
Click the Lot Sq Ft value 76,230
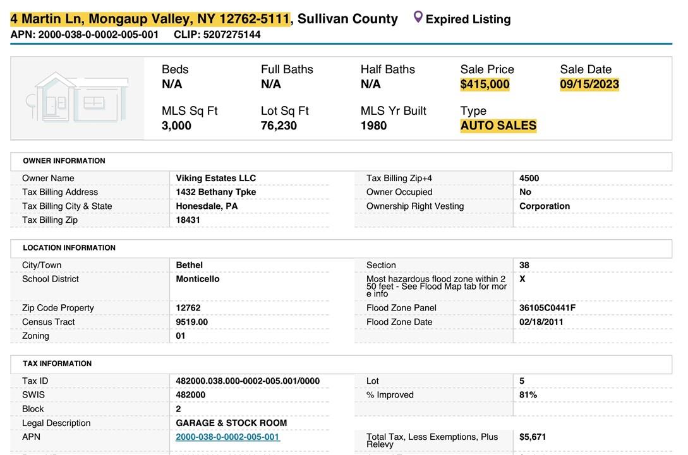tap(279, 126)
